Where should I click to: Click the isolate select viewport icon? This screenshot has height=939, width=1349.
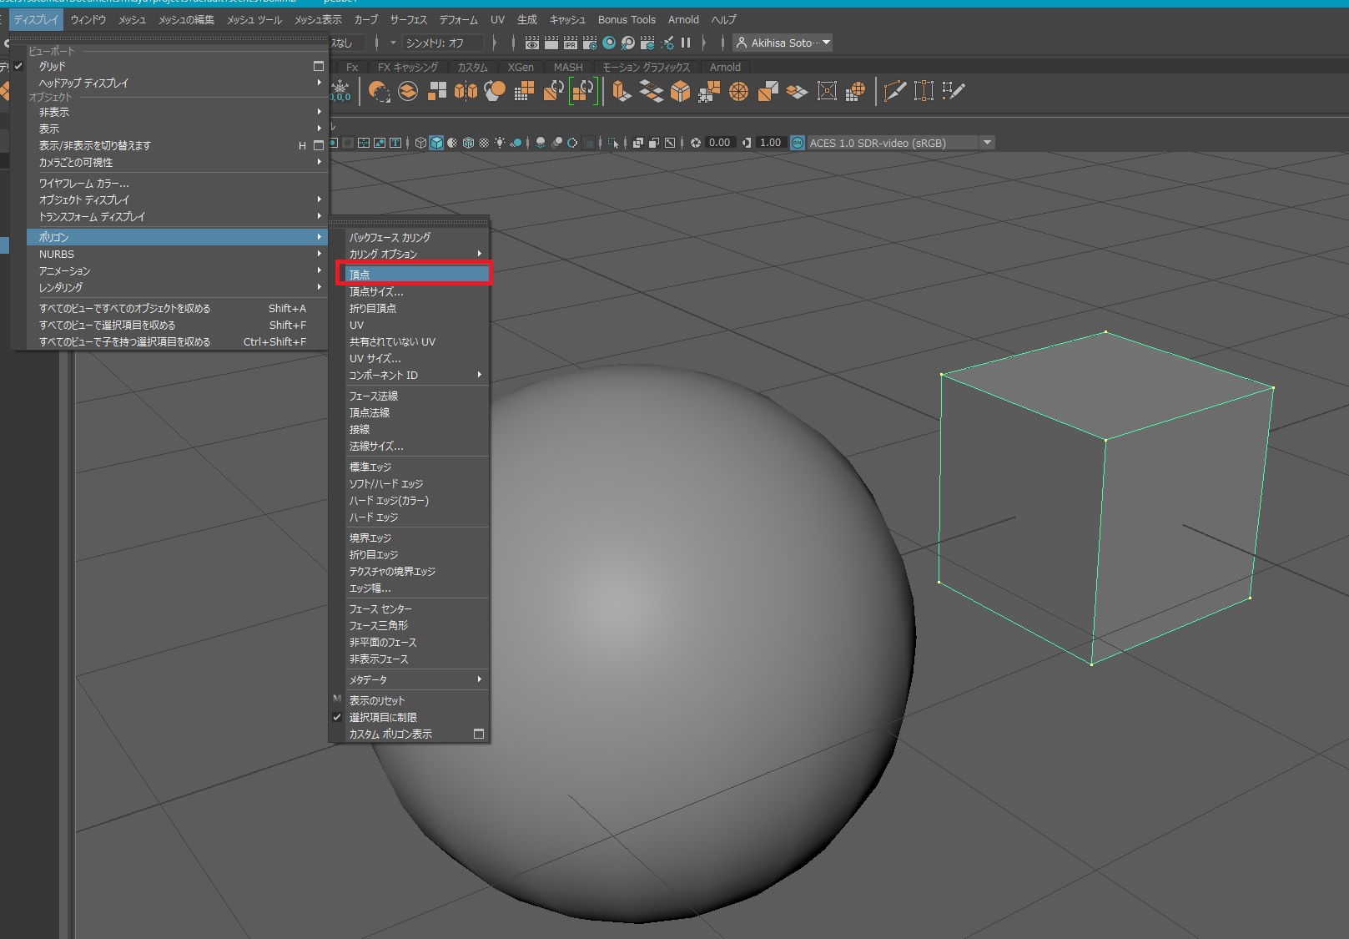(613, 143)
